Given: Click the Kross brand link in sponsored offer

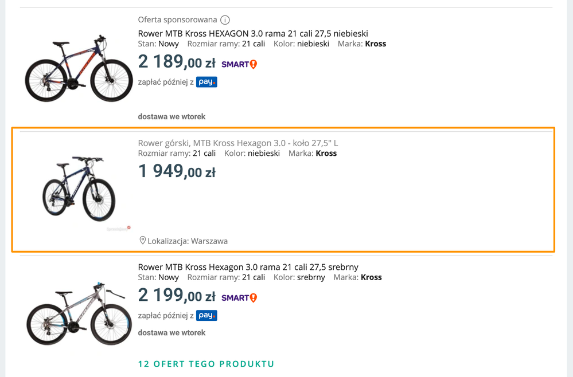Looking at the screenshot, I should coord(375,44).
